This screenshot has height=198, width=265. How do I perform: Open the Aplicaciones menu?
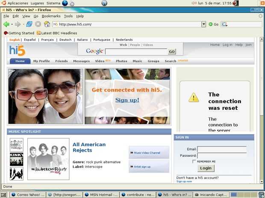18,3
